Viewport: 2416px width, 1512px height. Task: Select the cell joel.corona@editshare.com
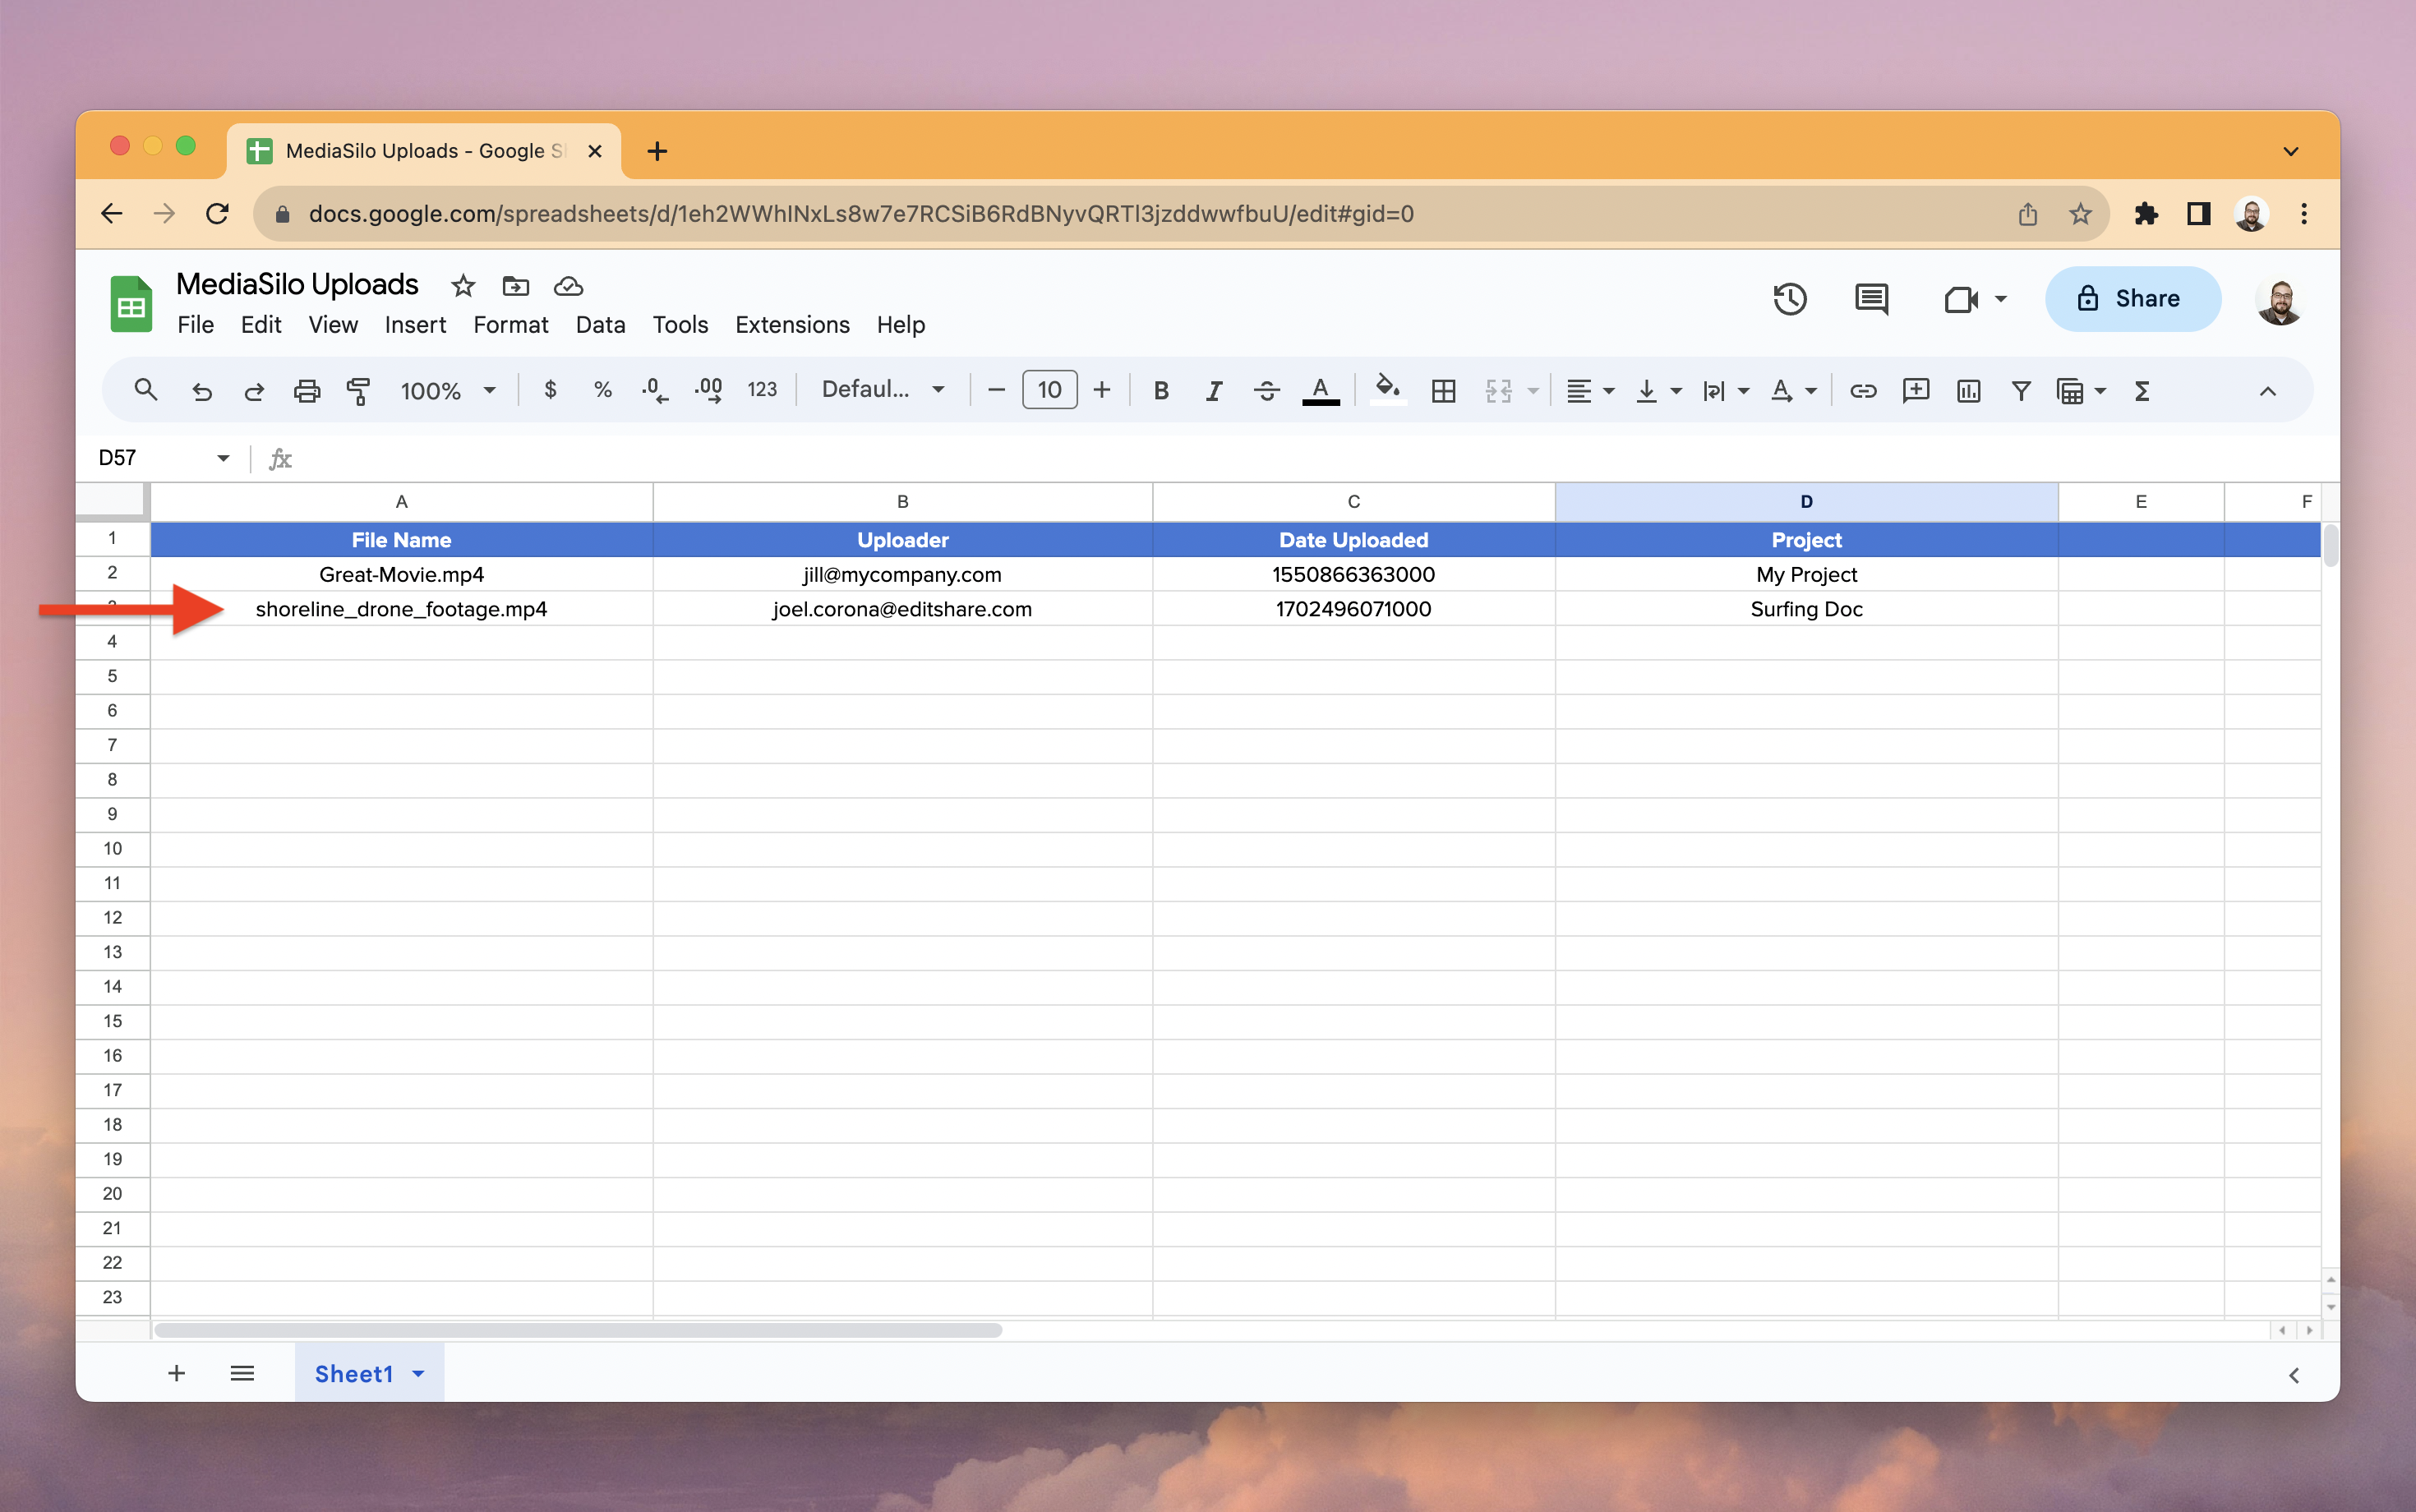coord(902,609)
